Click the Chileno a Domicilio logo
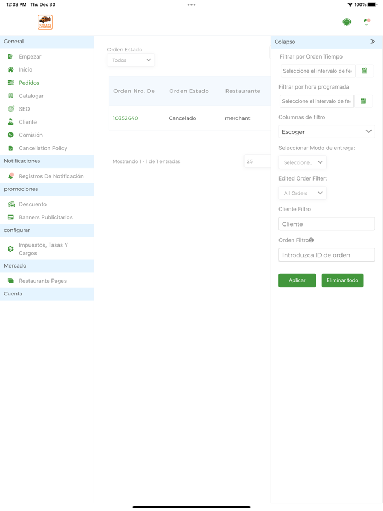The height and width of the screenshot is (511, 383). 45,22
